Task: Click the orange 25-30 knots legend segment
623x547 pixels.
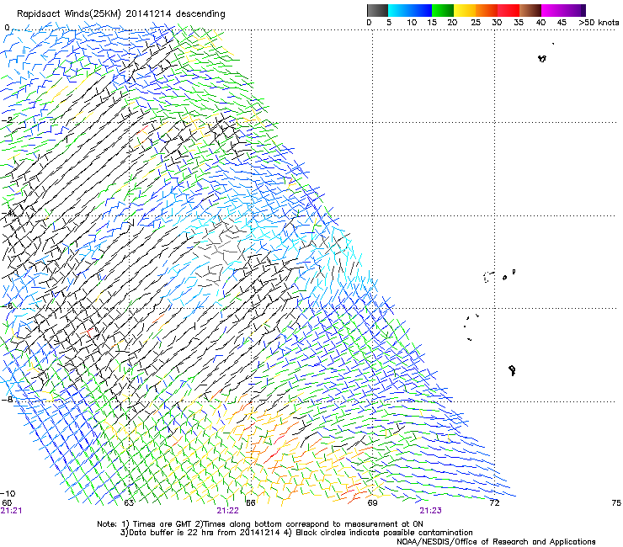Action: coord(487,10)
